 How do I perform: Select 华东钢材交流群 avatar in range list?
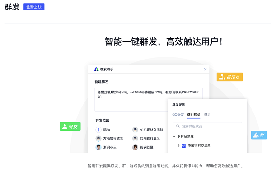(135, 130)
